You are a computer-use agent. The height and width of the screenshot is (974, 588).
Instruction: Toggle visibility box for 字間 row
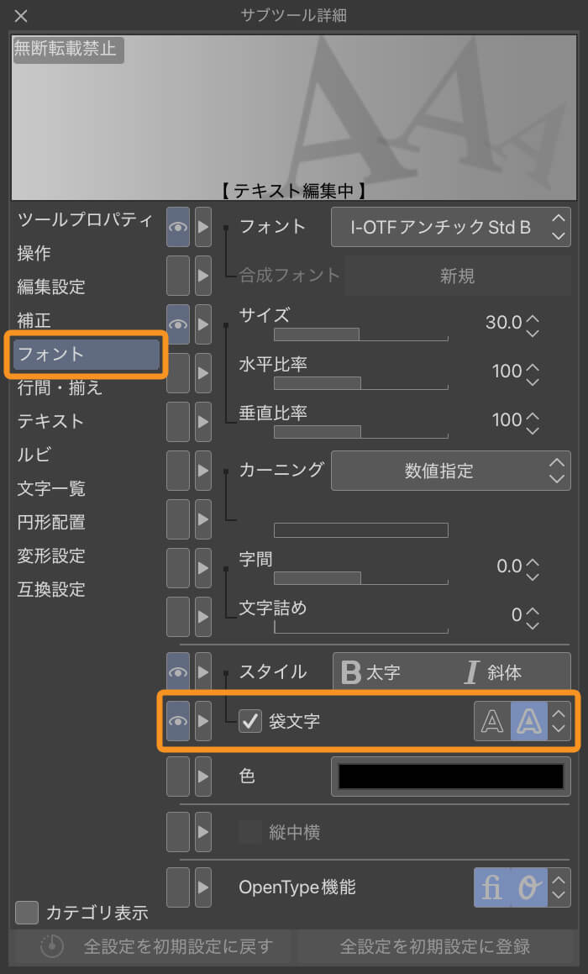click(x=178, y=568)
